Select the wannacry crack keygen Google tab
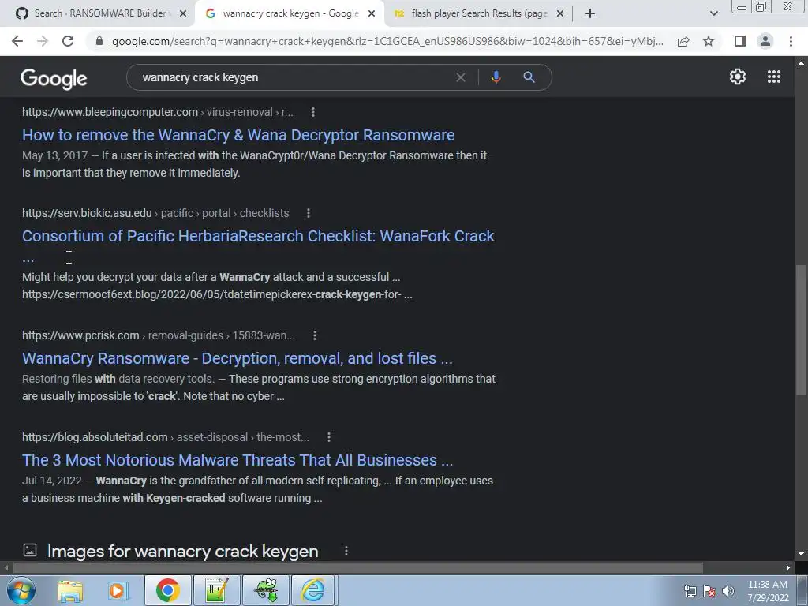 pyautogui.click(x=290, y=13)
